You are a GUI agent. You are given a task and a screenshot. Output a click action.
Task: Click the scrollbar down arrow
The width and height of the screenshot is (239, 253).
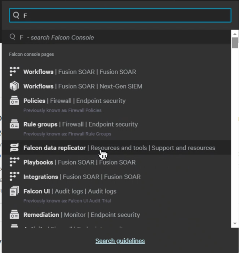point(235,224)
